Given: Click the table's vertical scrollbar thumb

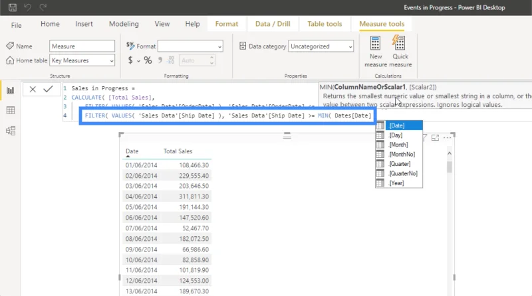Looking at the screenshot, I should (x=450, y=167).
